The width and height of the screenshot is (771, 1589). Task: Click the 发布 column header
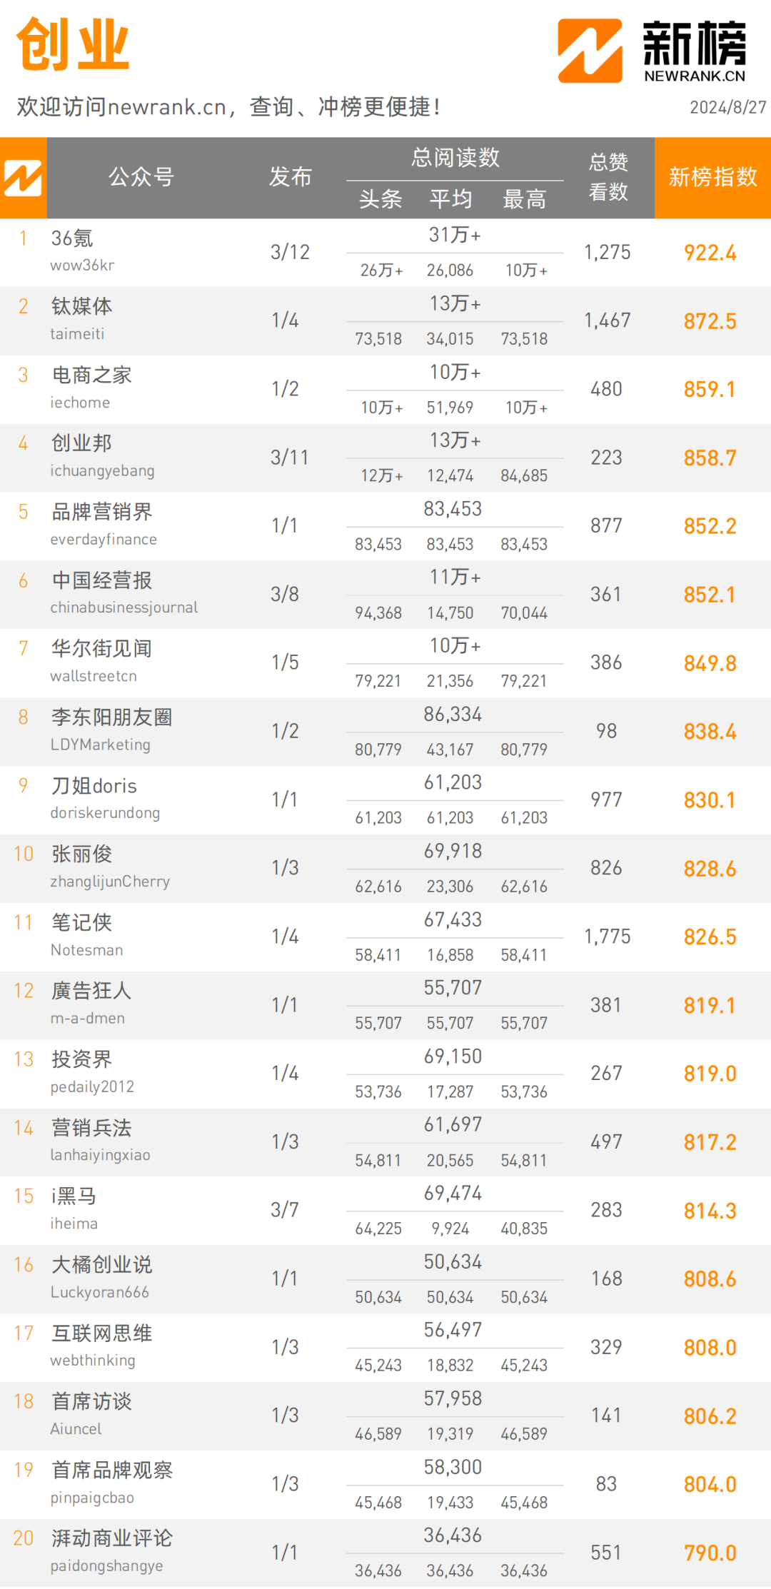tap(291, 177)
